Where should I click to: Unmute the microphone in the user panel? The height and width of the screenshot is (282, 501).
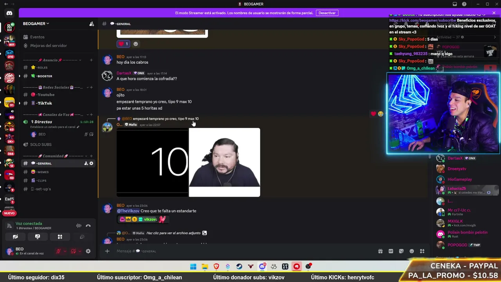click(x=58, y=251)
